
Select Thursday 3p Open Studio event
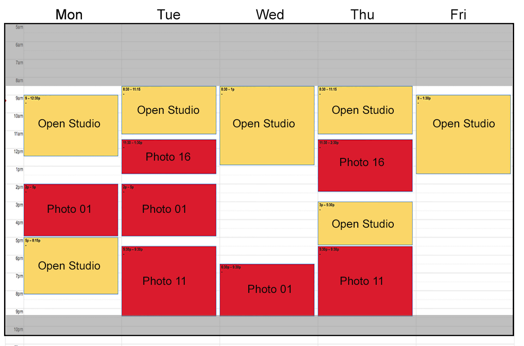(365, 223)
